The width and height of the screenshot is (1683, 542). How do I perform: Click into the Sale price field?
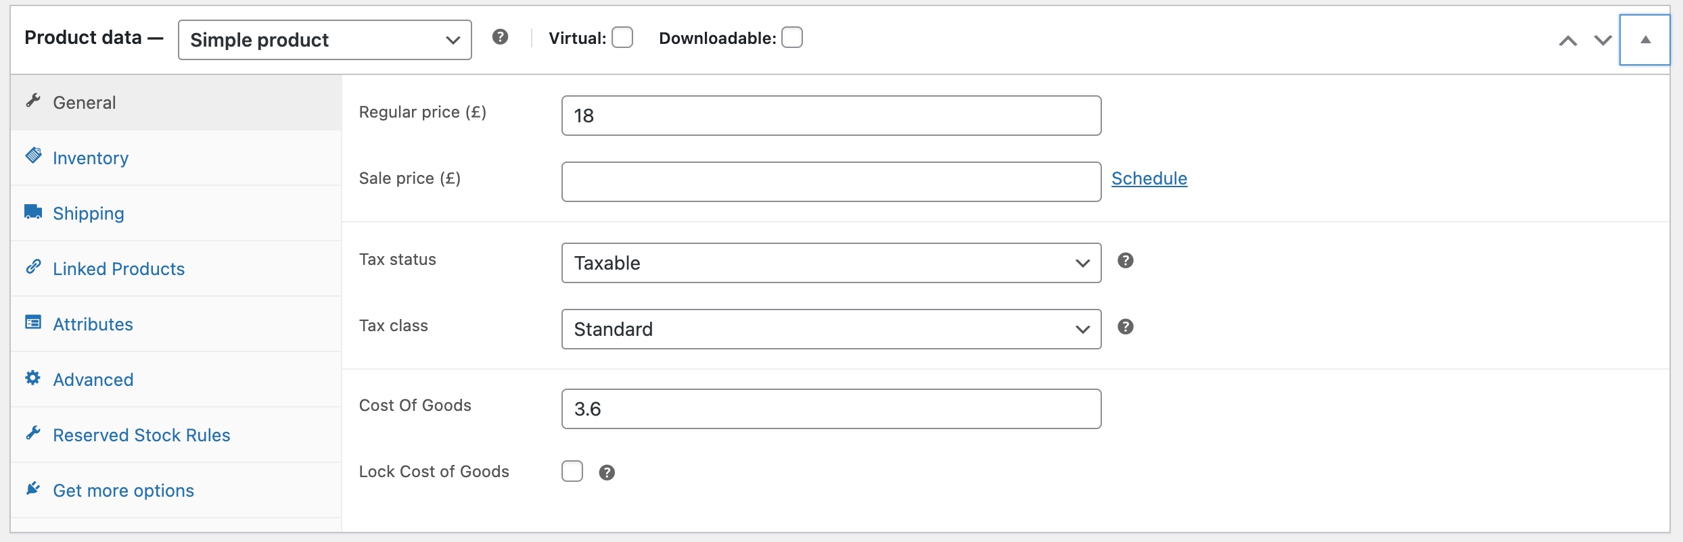(x=831, y=182)
